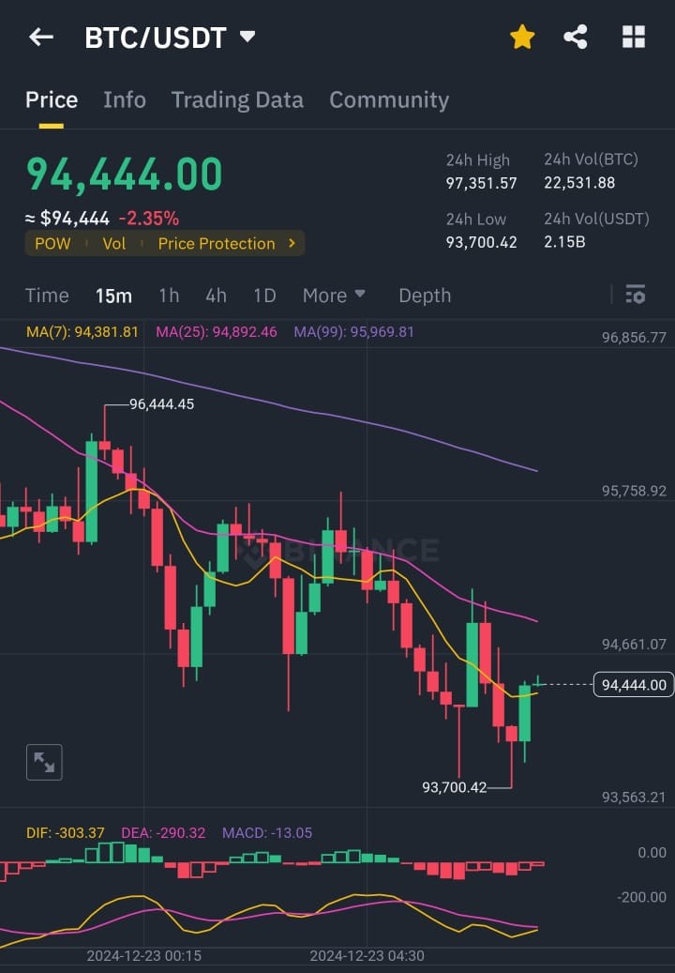This screenshot has height=973, width=675.
Task: Switch to the Info tab
Action: tap(125, 99)
